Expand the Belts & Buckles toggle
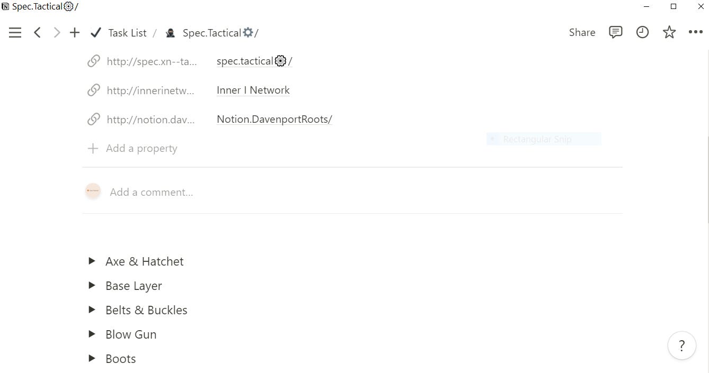Screen dimensions: 709x373 click(x=92, y=310)
